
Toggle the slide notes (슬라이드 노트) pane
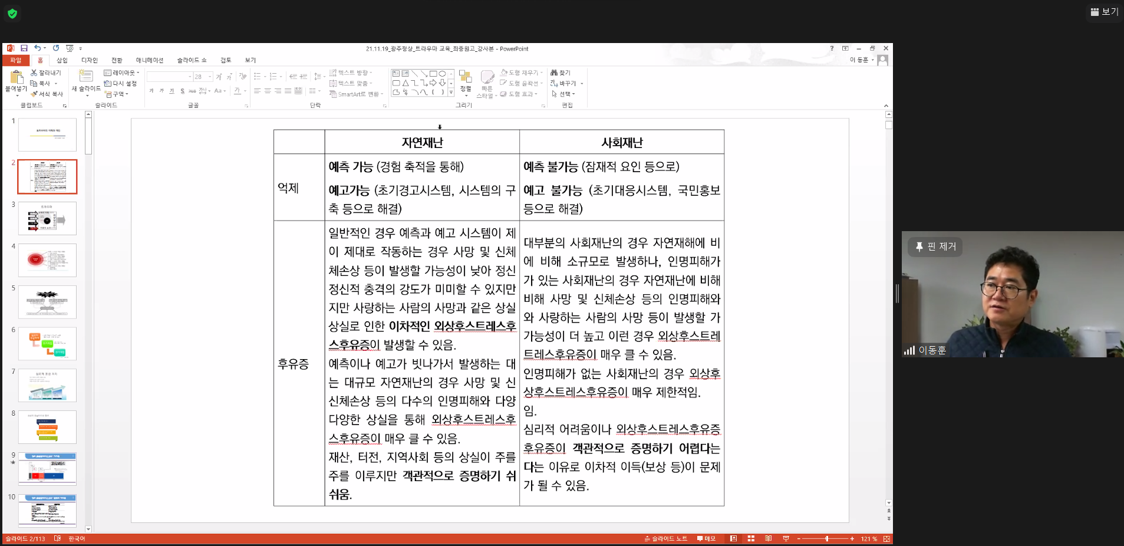click(x=666, y=539)
